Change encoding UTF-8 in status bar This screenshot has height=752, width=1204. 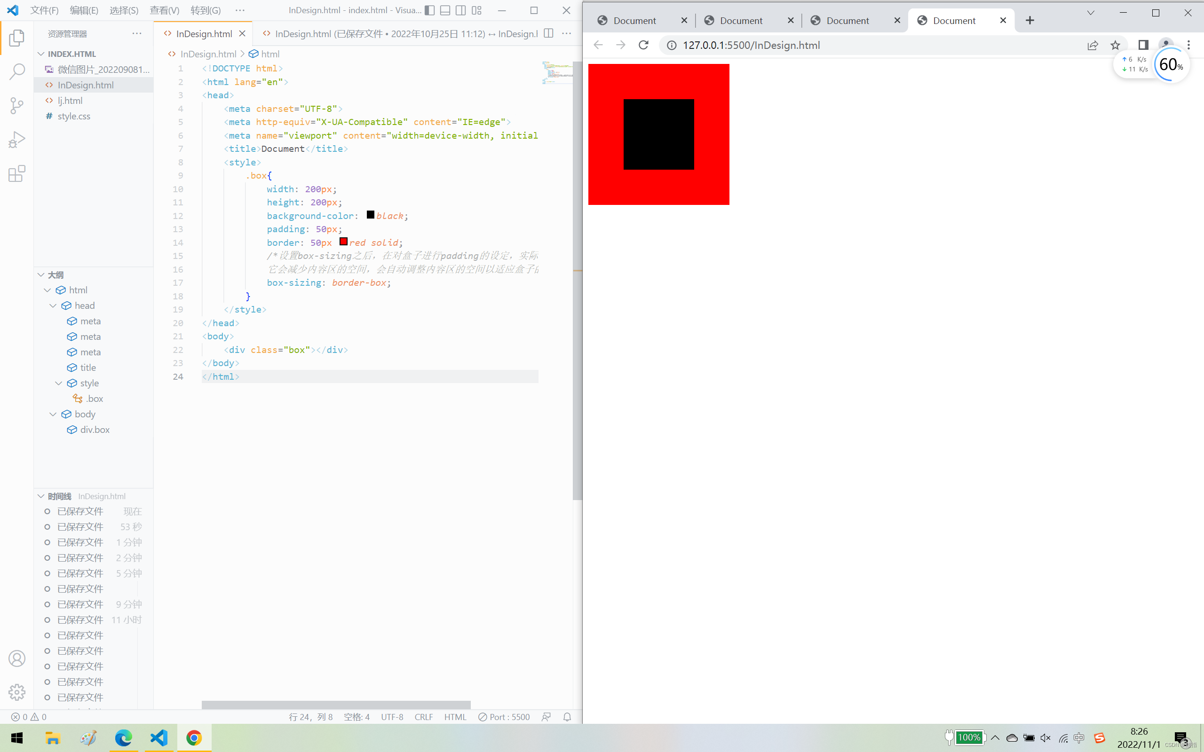pos(392,717)
